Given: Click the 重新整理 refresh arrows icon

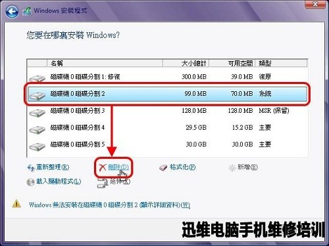Looking at the screenshot, I should (x=31, y=168).
